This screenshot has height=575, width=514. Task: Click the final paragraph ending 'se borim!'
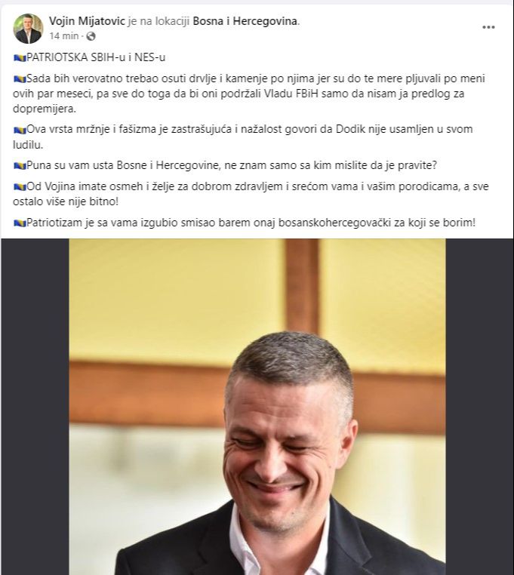tap(245, 223)
